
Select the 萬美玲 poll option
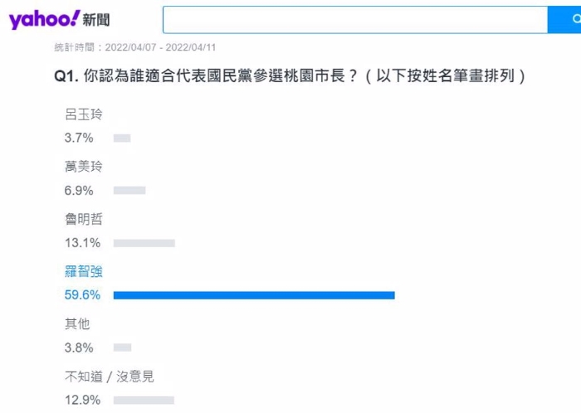(84, 167)
